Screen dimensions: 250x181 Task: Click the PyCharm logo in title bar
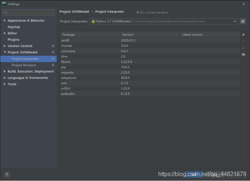[x=4, y=4]
